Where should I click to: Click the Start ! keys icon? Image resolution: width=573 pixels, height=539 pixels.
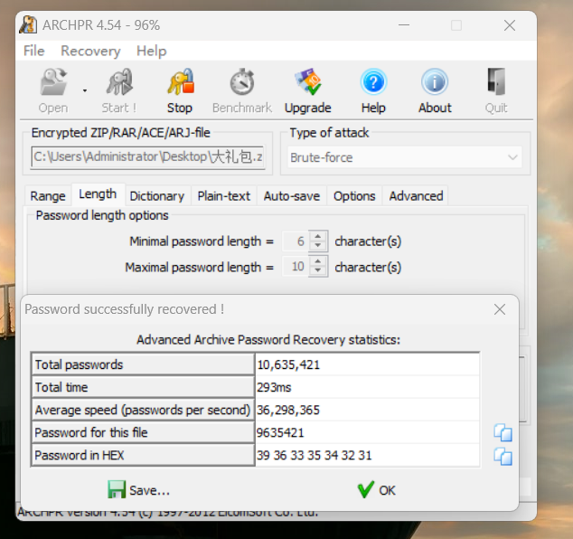pyautogui.click(x=119, y=82)
